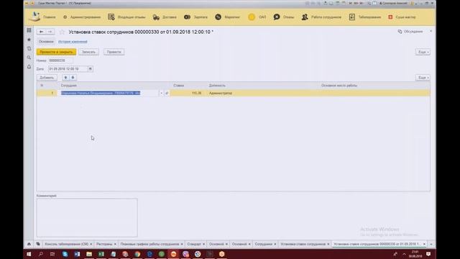Open the Табелирование section
Viewport: 460px width, 259px height.
pos(365,17)
